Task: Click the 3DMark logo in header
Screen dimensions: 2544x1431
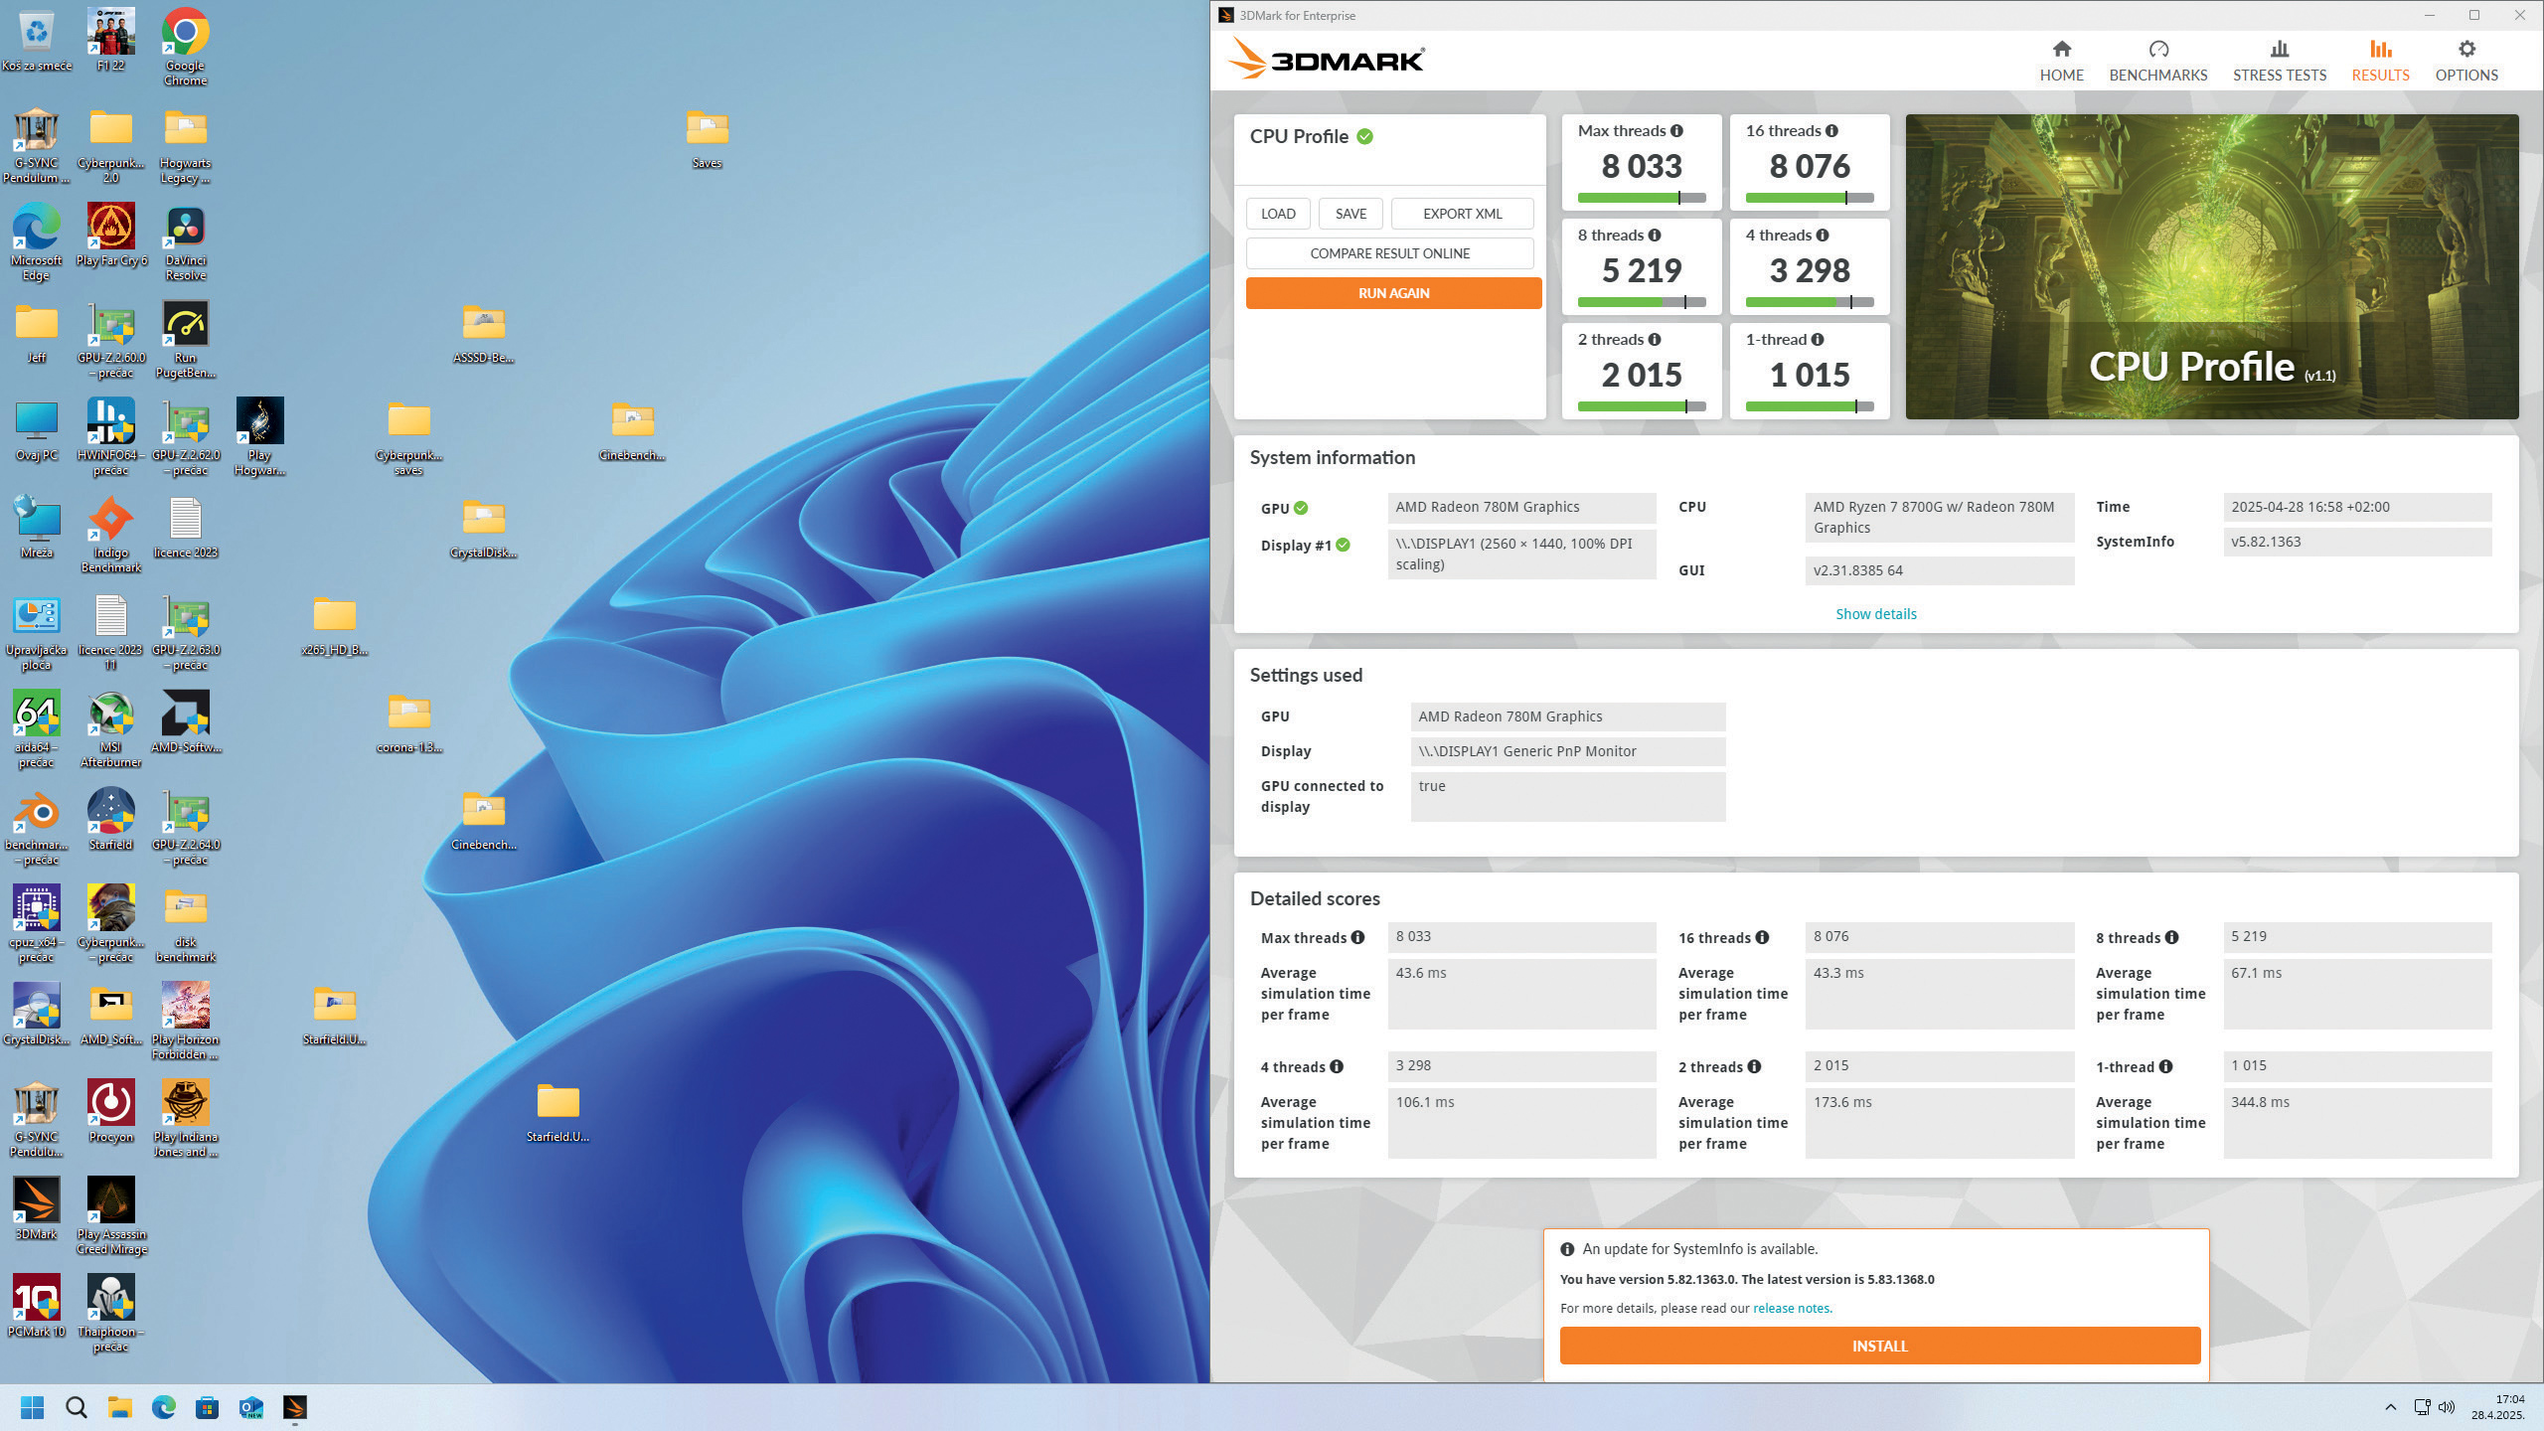Action: point(1326,60)
